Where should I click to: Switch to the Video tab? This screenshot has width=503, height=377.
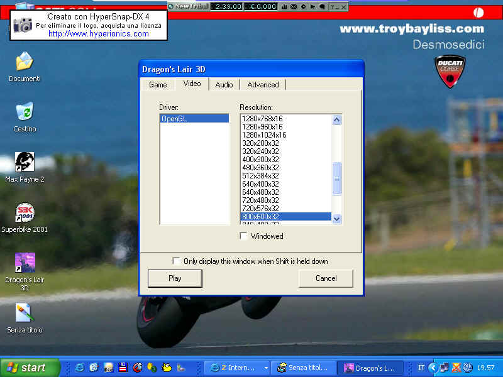192,84
